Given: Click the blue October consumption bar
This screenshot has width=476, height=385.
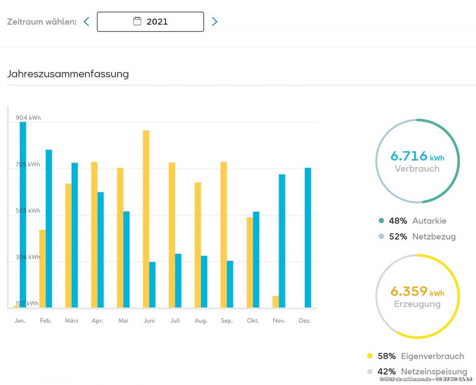Looking at the screenshot, I should point(256,259).
